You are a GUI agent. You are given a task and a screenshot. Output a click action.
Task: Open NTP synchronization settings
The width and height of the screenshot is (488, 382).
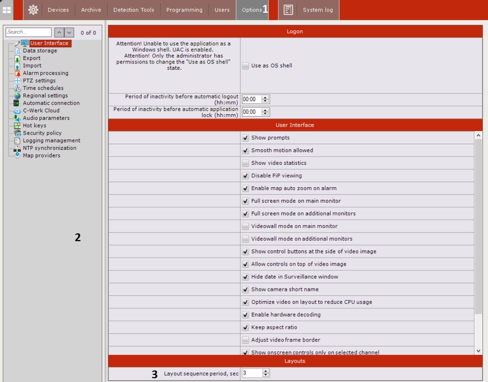point(50,148)
